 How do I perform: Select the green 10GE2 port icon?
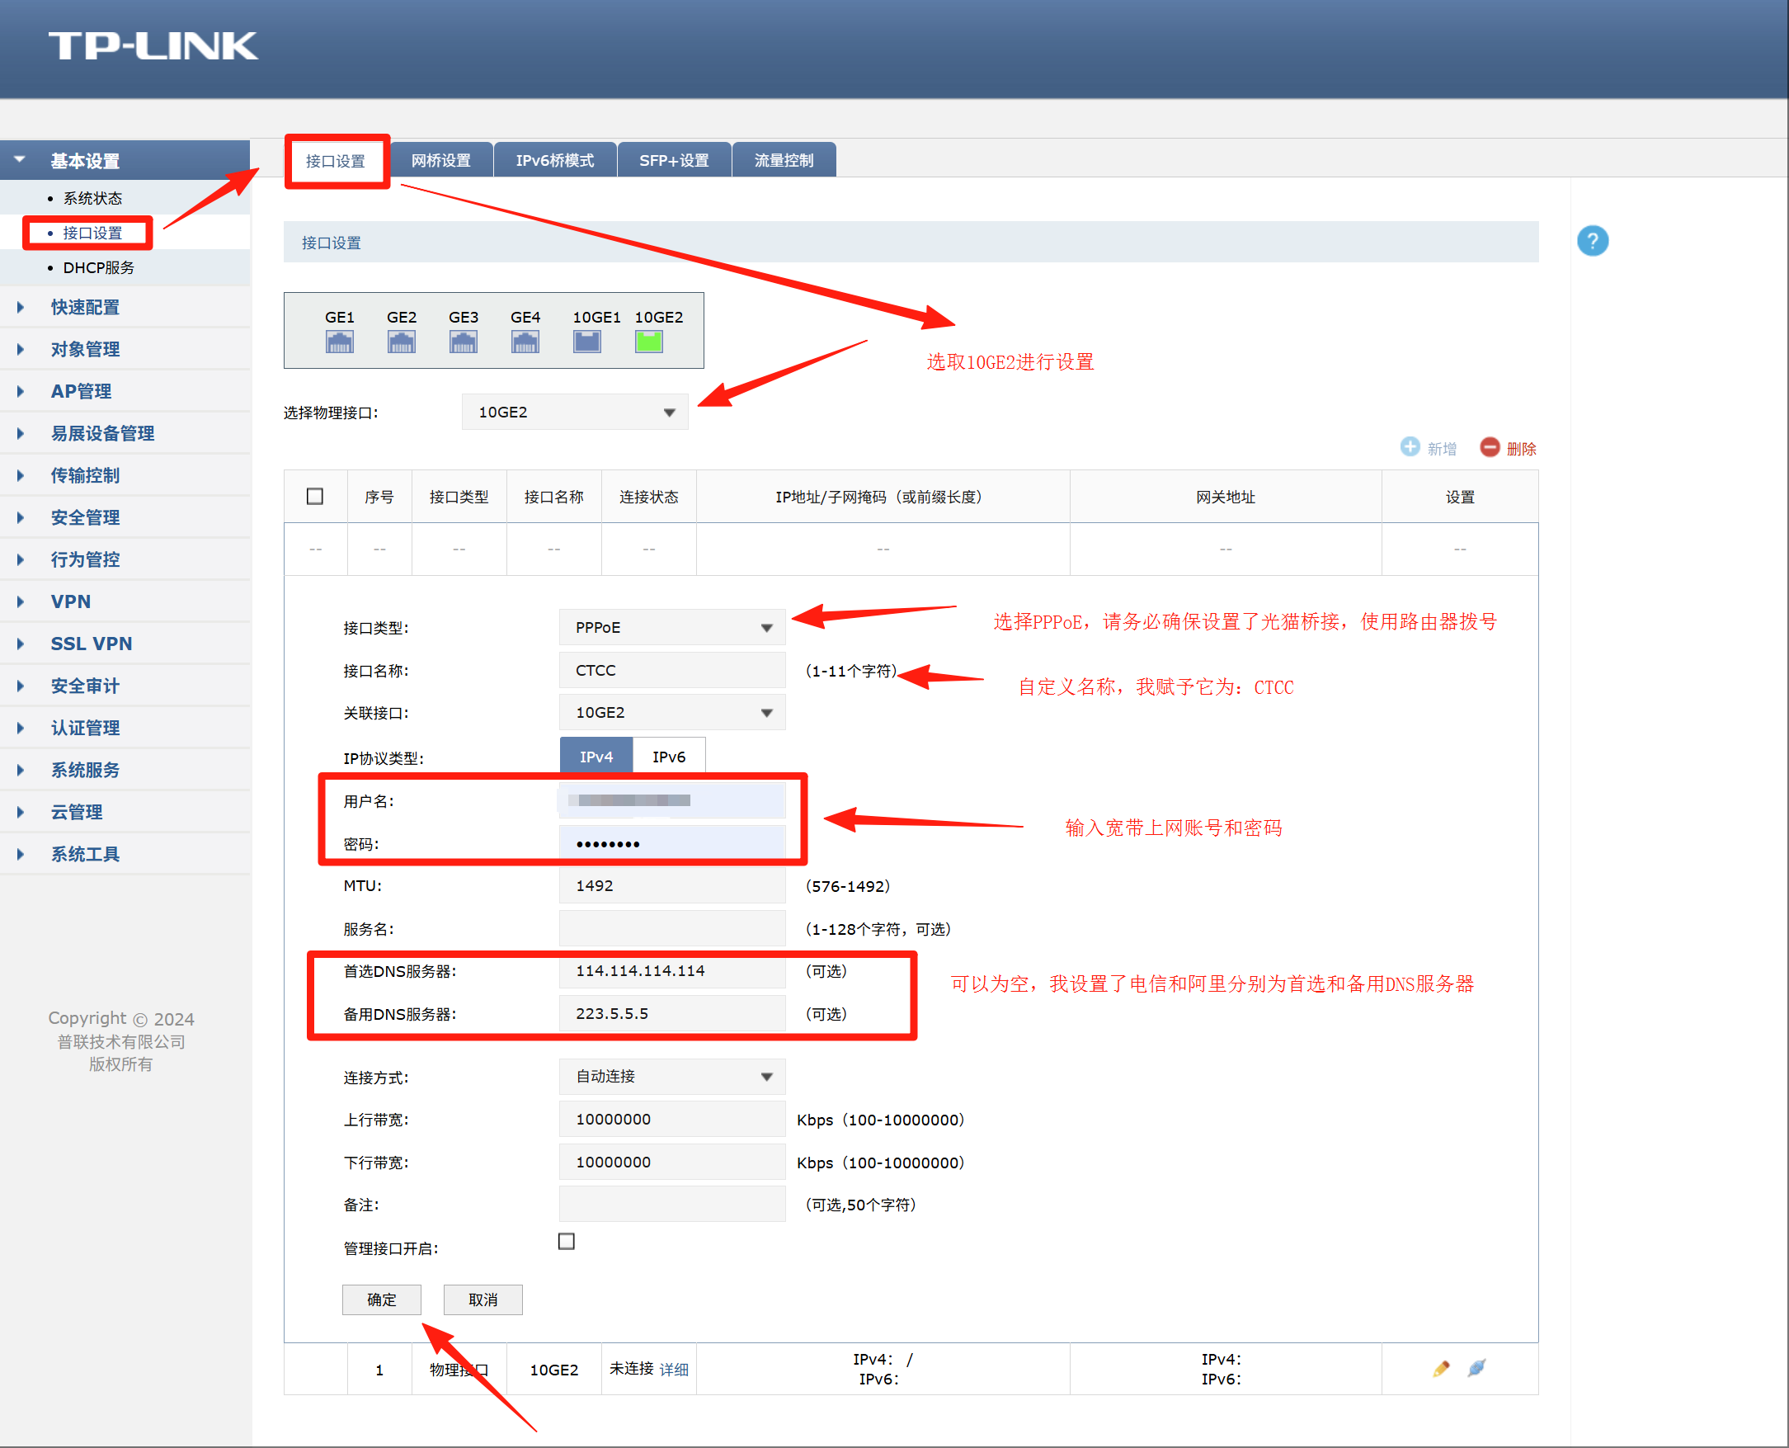click(x=648, y=341)
